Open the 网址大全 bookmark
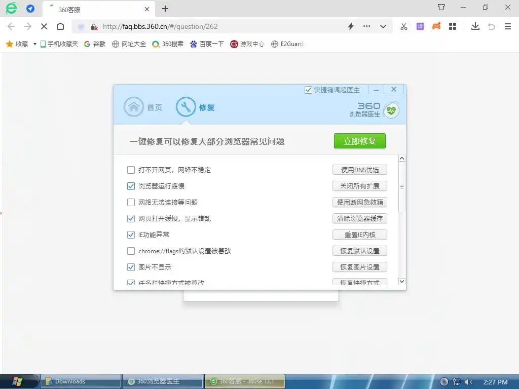 pos(129,44)
